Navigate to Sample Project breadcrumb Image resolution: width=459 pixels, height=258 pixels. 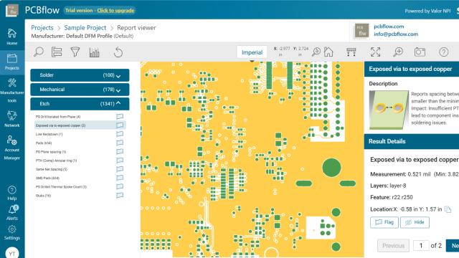pyautogui.click(x=85, y=28)
